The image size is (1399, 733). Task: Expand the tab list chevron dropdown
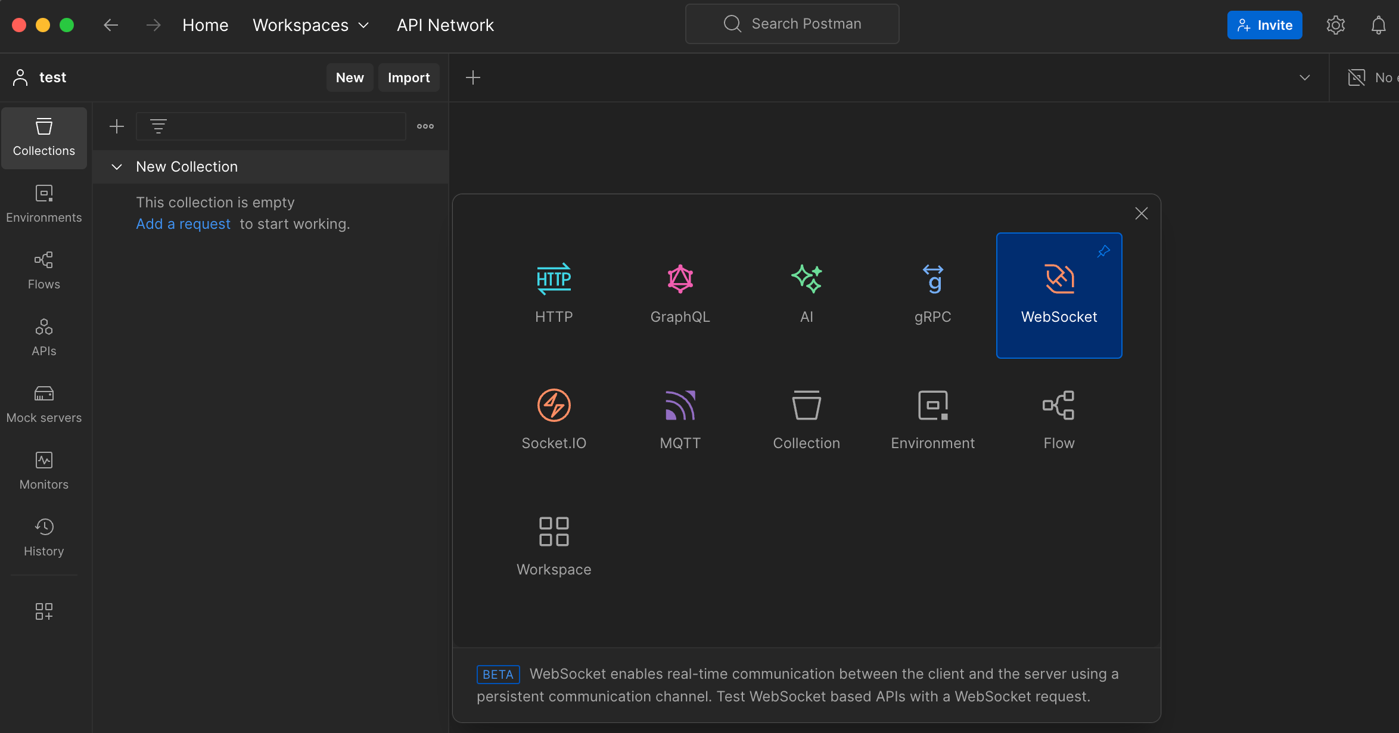(x=1304, y=77)
